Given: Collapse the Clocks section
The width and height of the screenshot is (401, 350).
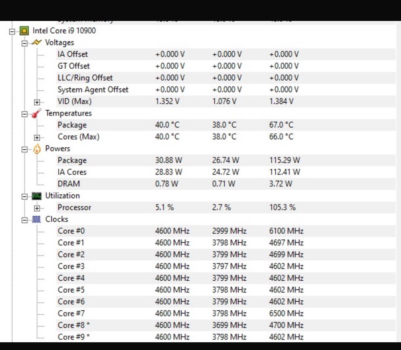Looking at the screenshot, I should tap(25, 220).
